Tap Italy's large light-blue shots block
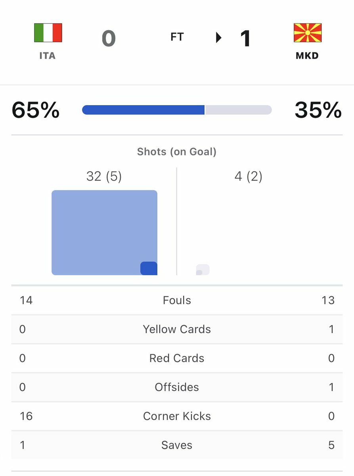354x476 pixels. 104,232
